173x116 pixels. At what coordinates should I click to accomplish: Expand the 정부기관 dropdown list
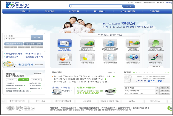156,88
